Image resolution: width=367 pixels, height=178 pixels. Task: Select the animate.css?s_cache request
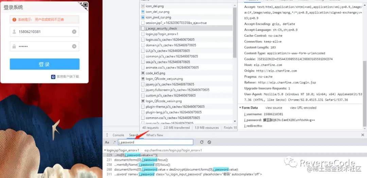coord(186,68)
